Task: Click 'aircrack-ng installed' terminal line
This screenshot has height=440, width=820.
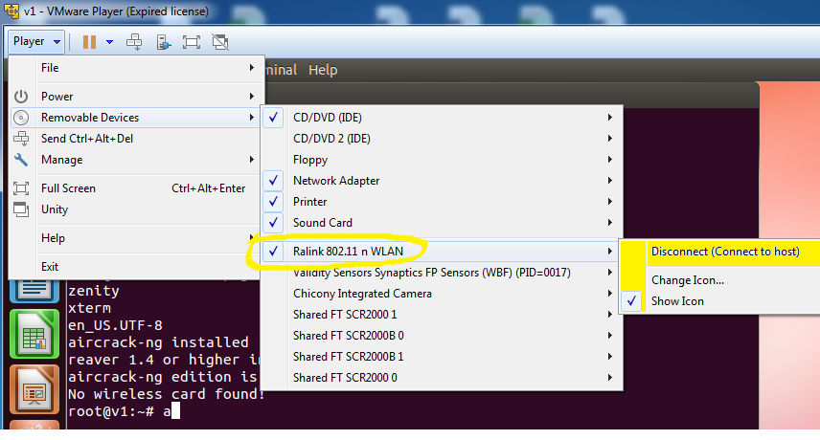Action: [x=158, y=342]
